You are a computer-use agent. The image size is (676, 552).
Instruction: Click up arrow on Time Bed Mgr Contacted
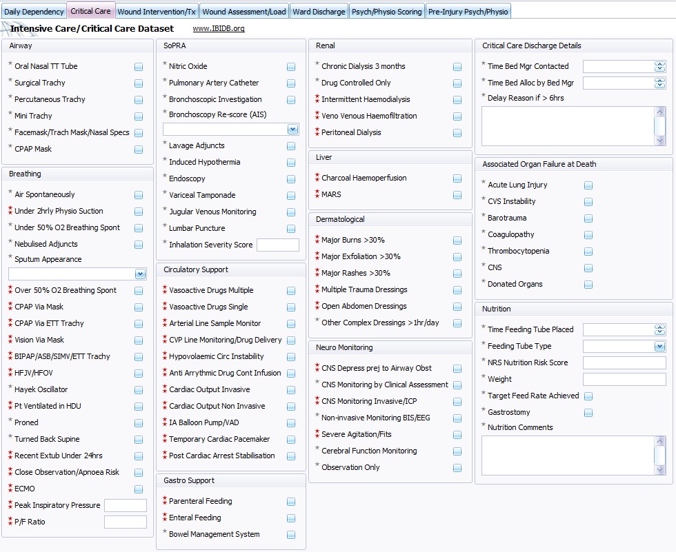coord(660,63)
